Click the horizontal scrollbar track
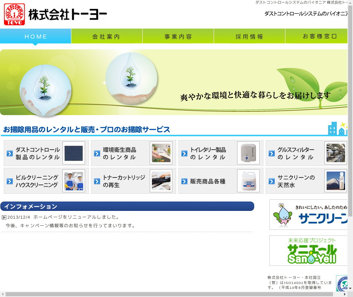Screen dimensions: 353x297 coord(174,294)
